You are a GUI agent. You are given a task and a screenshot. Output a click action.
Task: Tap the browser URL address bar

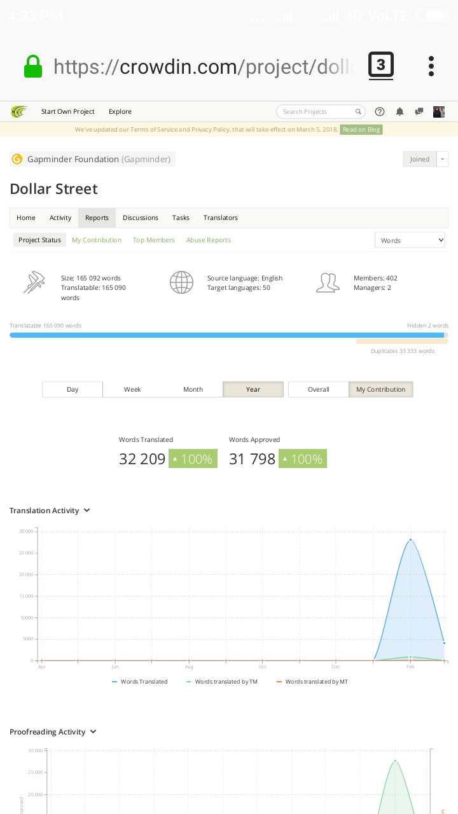204,66
